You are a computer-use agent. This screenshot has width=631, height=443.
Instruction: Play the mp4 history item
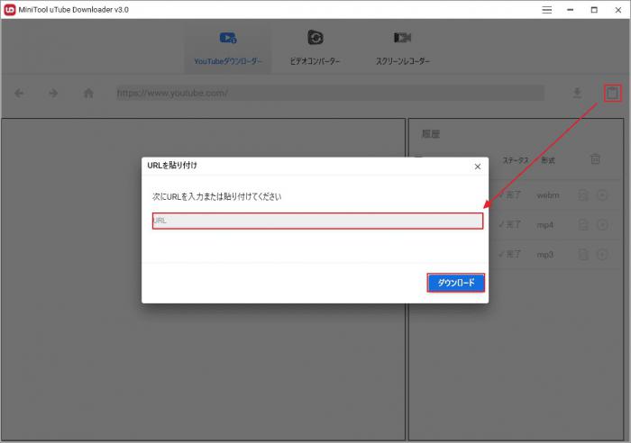602,225
